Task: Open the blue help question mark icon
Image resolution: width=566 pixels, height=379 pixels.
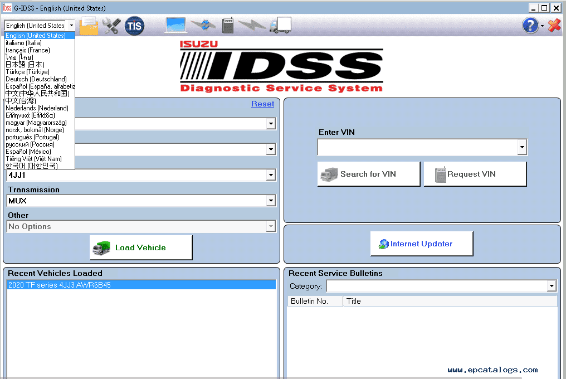Action: coord(530,25)
